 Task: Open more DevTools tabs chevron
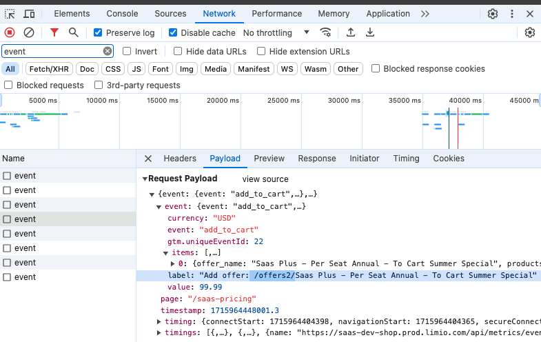tap(425, 14)
